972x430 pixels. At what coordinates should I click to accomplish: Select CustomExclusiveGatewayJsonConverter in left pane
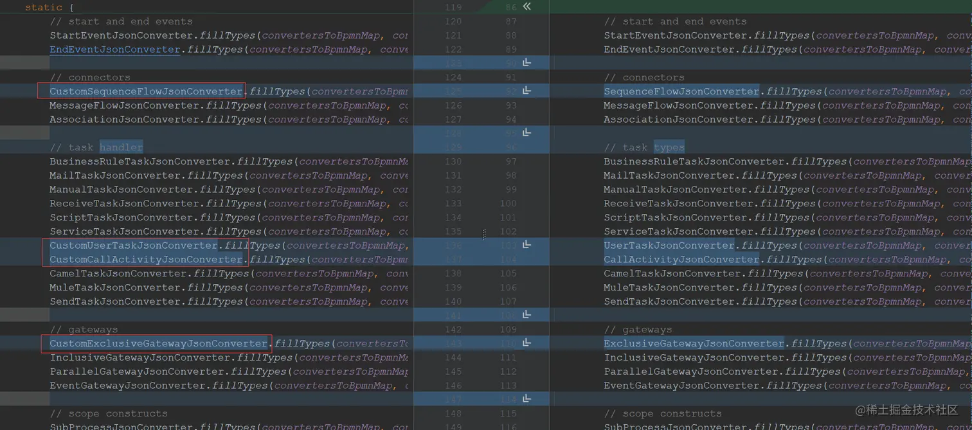[x=158, y=344]
